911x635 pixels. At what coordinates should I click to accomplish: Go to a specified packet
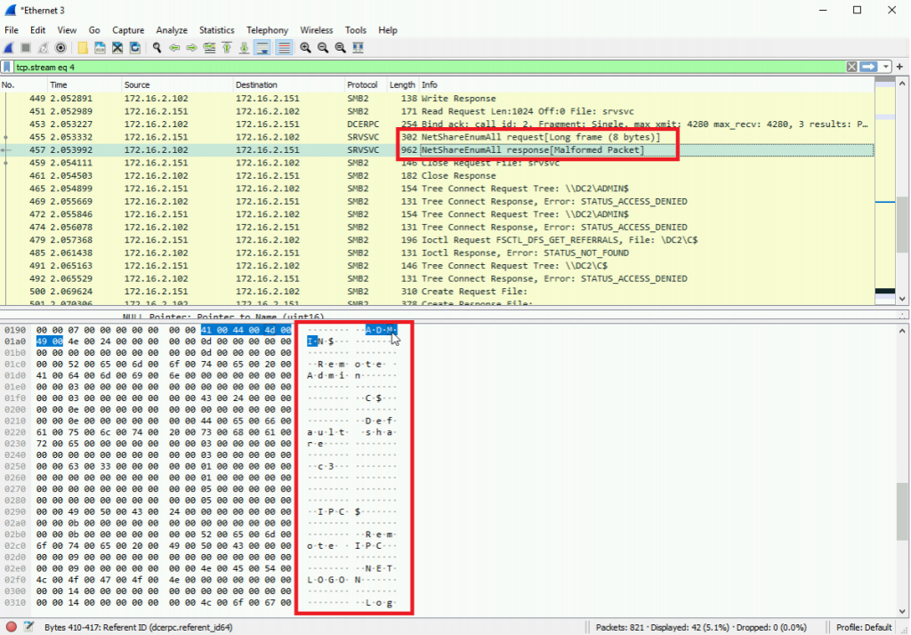pyautogui.click(x=209, y=48)
